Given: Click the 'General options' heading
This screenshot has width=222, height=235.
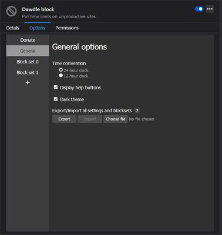Looking at the screenshot, I should (x=79, y=47).
